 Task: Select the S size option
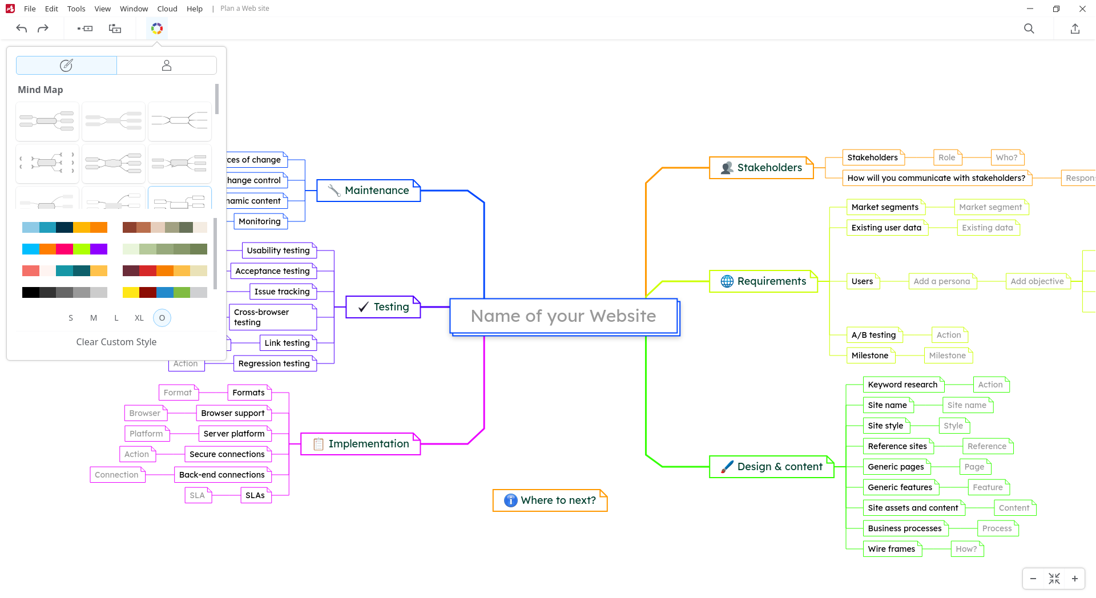71,318
